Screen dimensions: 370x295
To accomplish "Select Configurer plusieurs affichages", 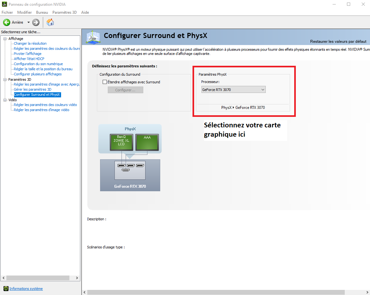I will click(38, 74).
